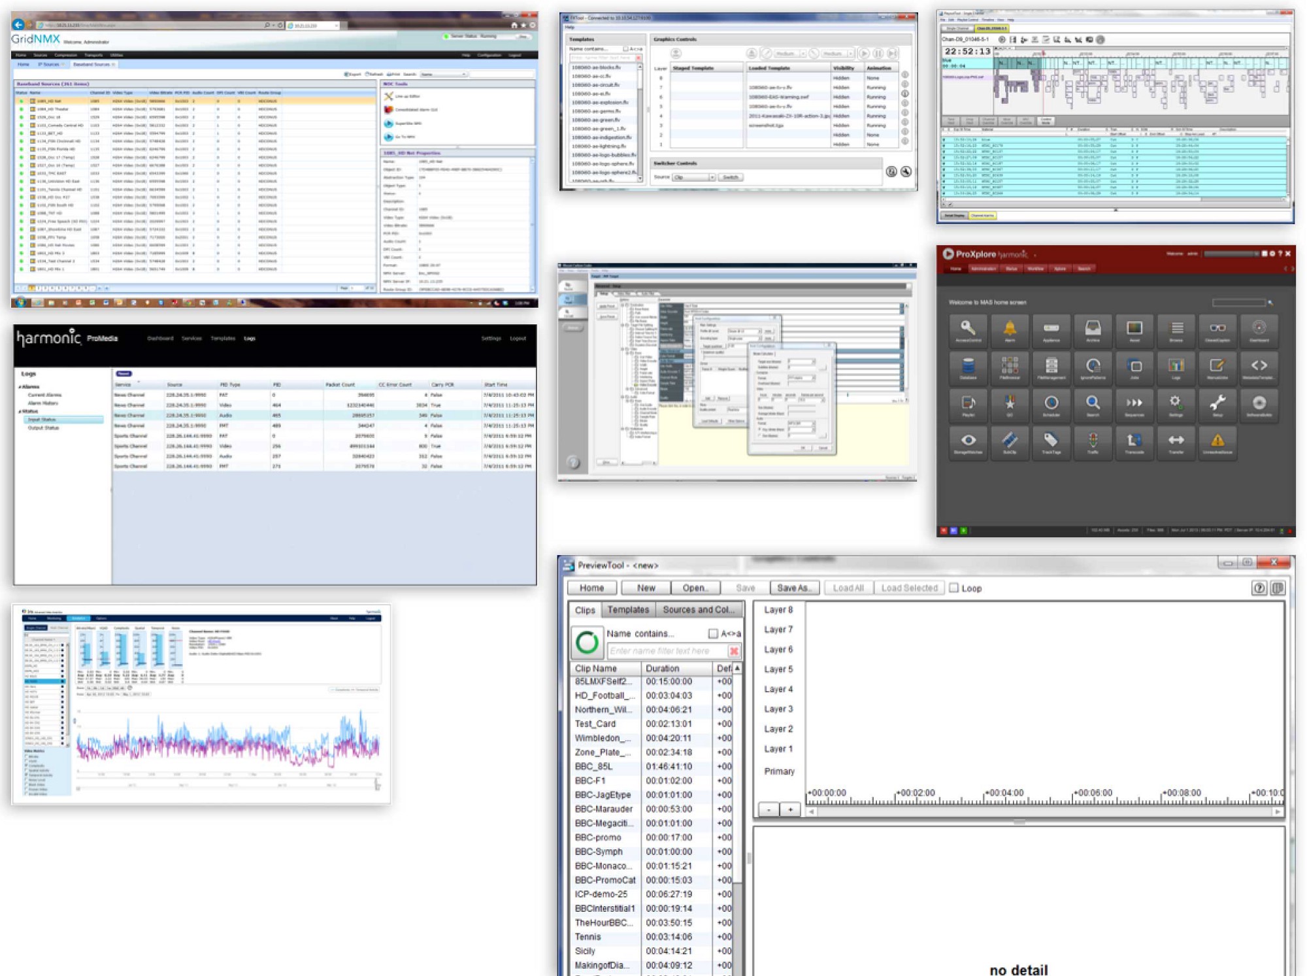Open the Logs chart tile in ProXplore
The height and width of the screenshot is (976, 1307).
click(x=1176, y=368)
